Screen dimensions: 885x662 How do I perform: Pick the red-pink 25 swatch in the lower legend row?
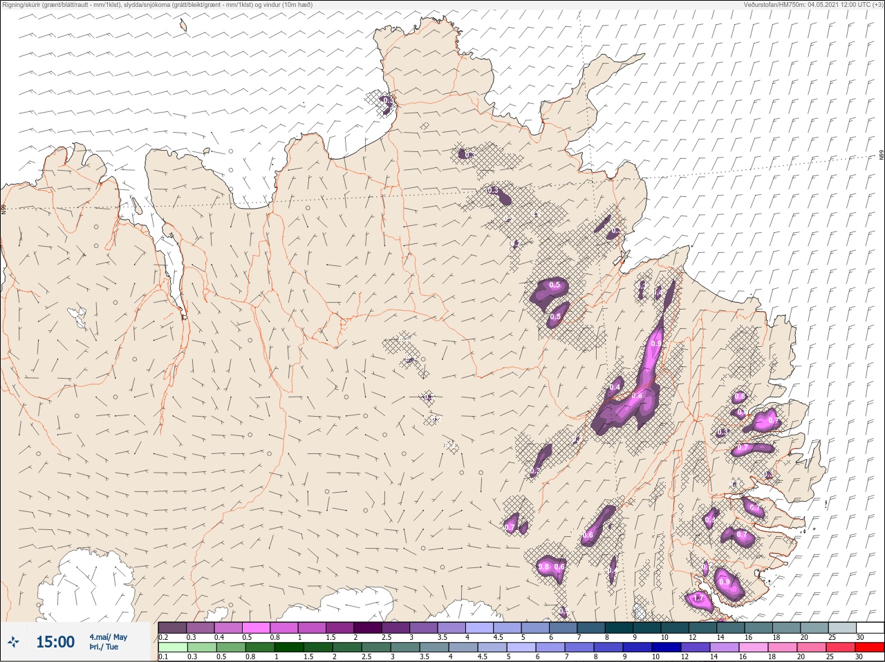(x=841, y=647)
